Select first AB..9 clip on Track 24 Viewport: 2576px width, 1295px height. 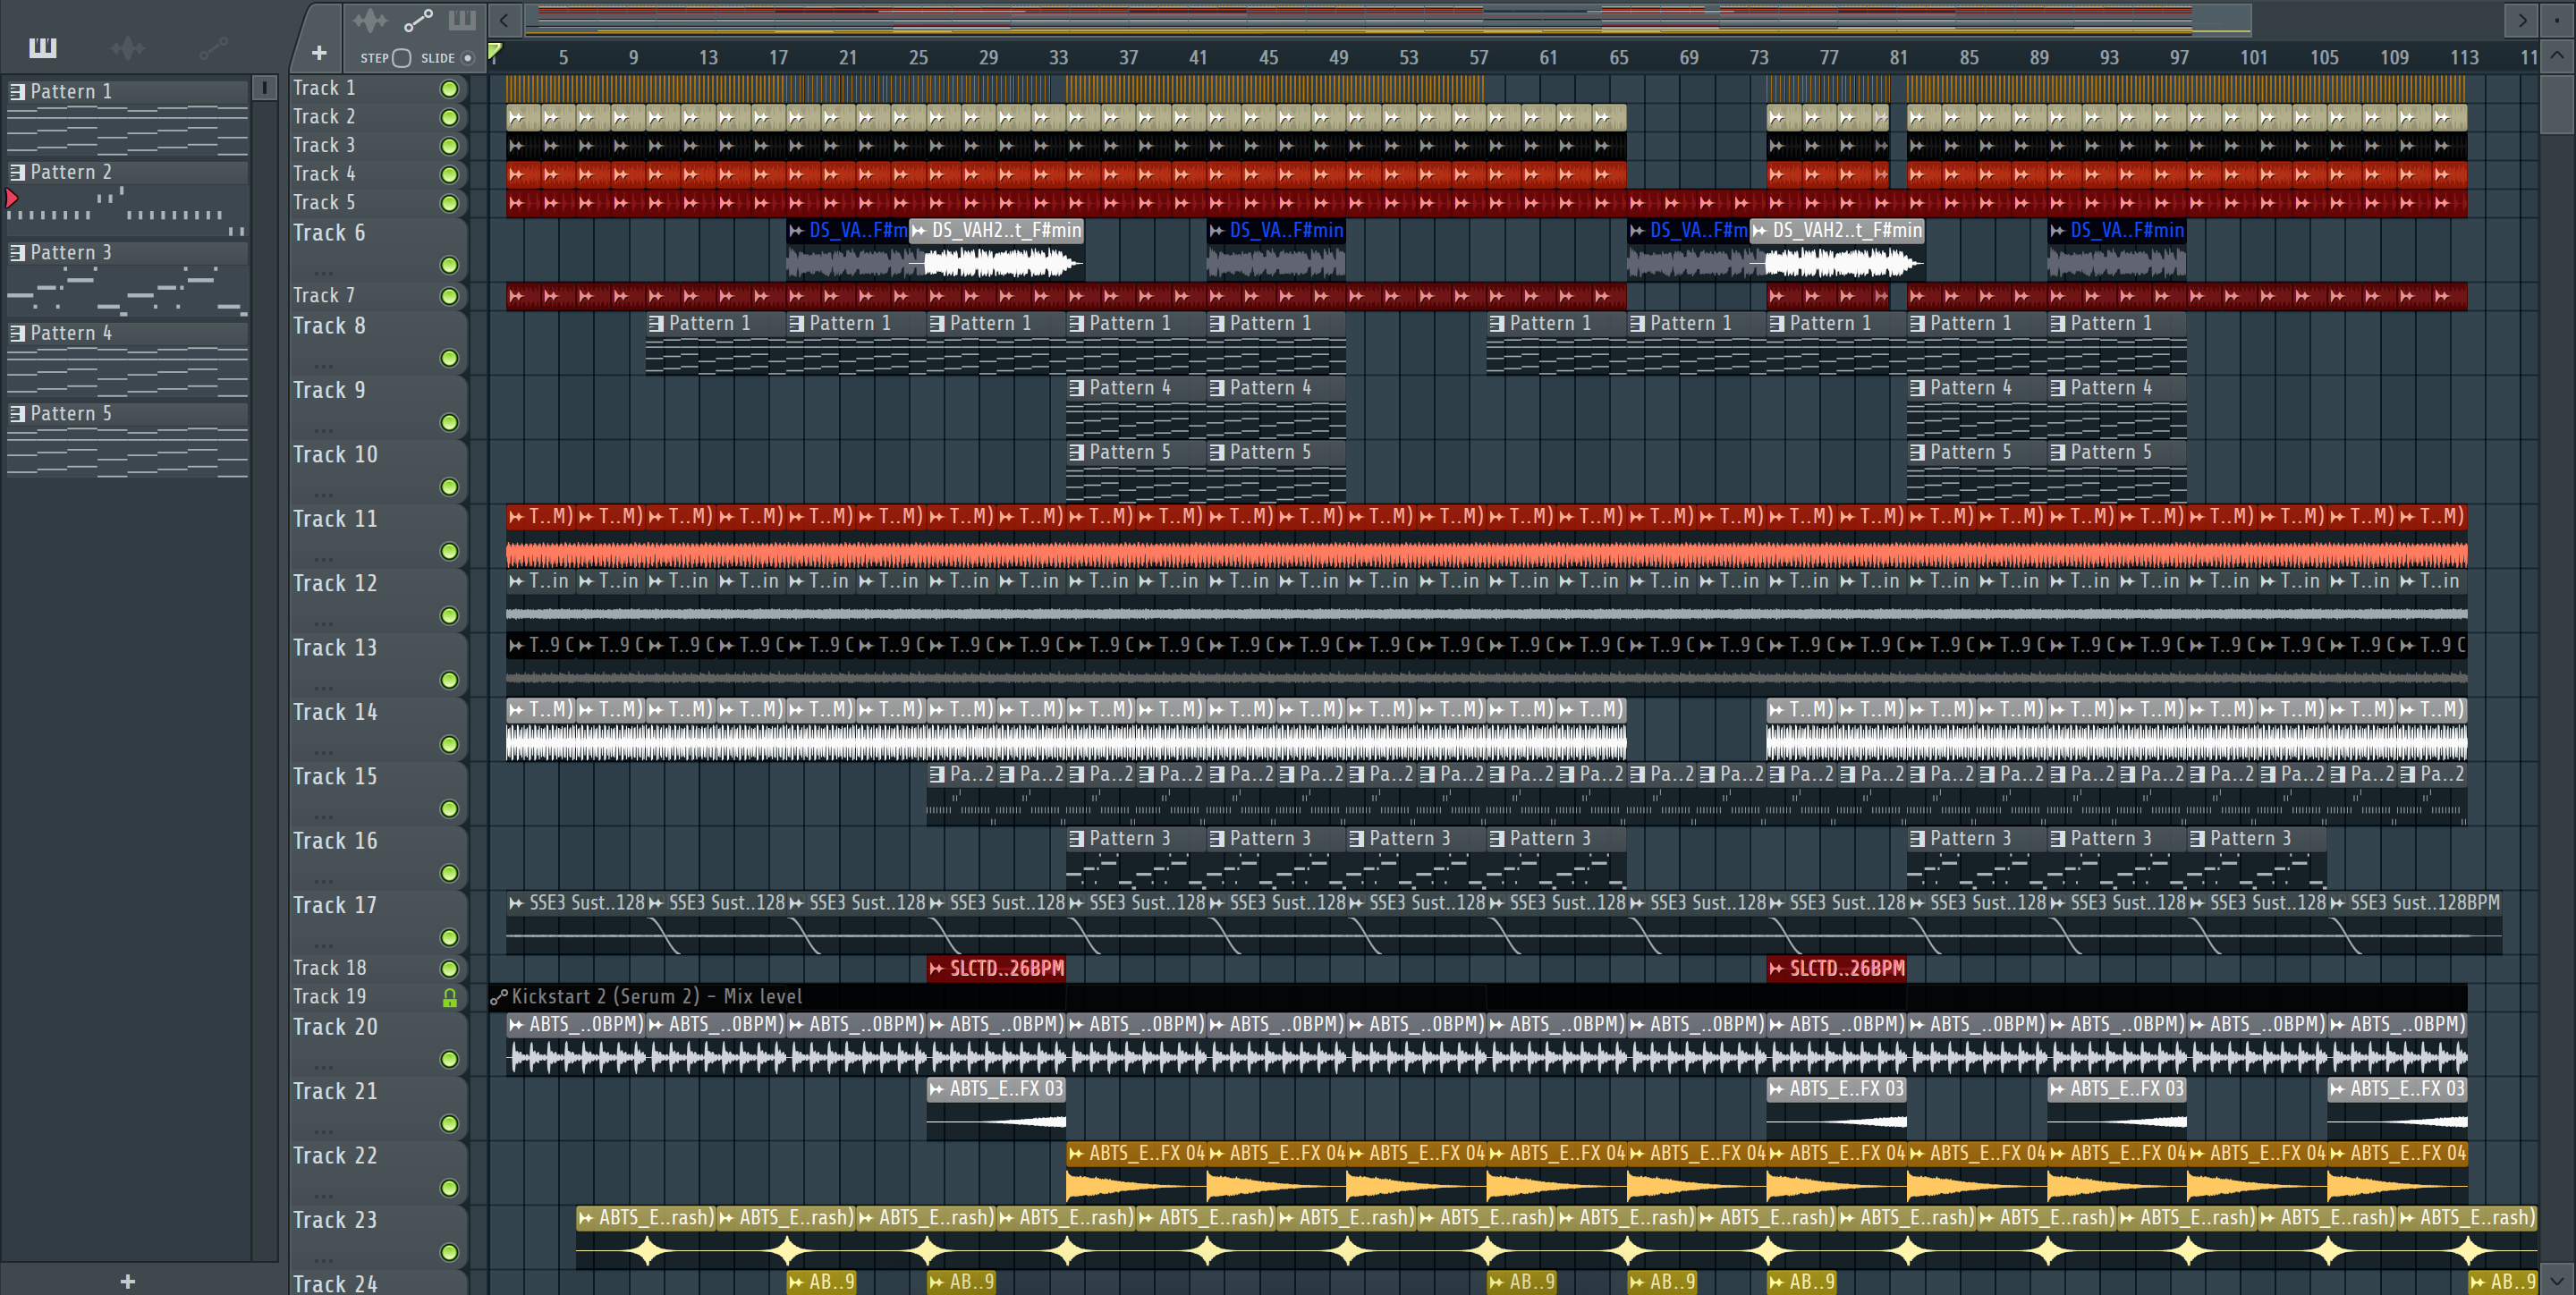tap(821, 1282)
